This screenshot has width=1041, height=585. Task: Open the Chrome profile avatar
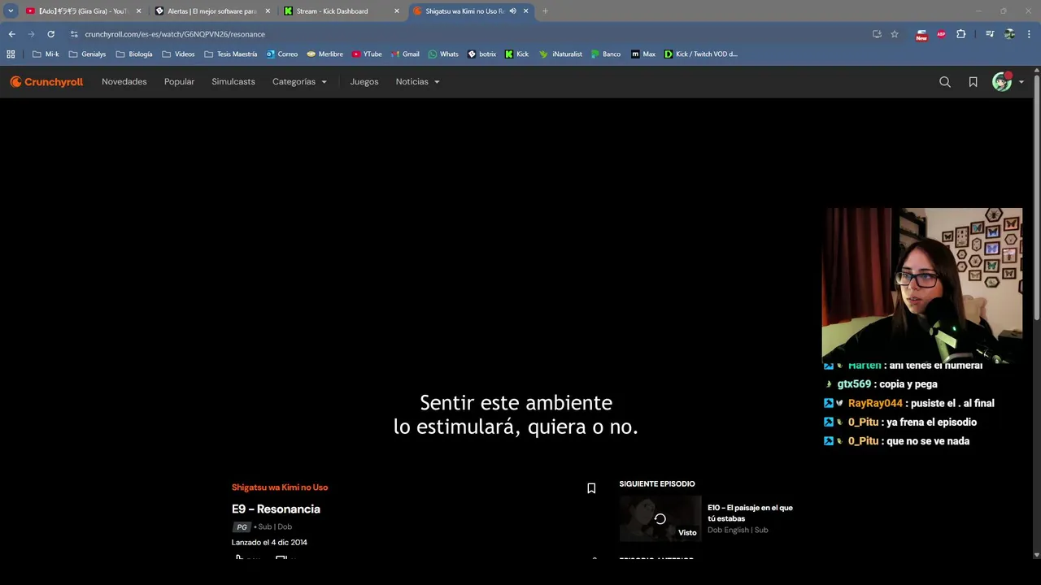(x=1009, y=34)
